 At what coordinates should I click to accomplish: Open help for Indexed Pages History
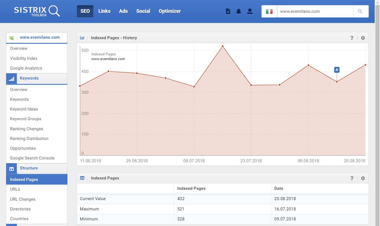(x=352, y=38)
